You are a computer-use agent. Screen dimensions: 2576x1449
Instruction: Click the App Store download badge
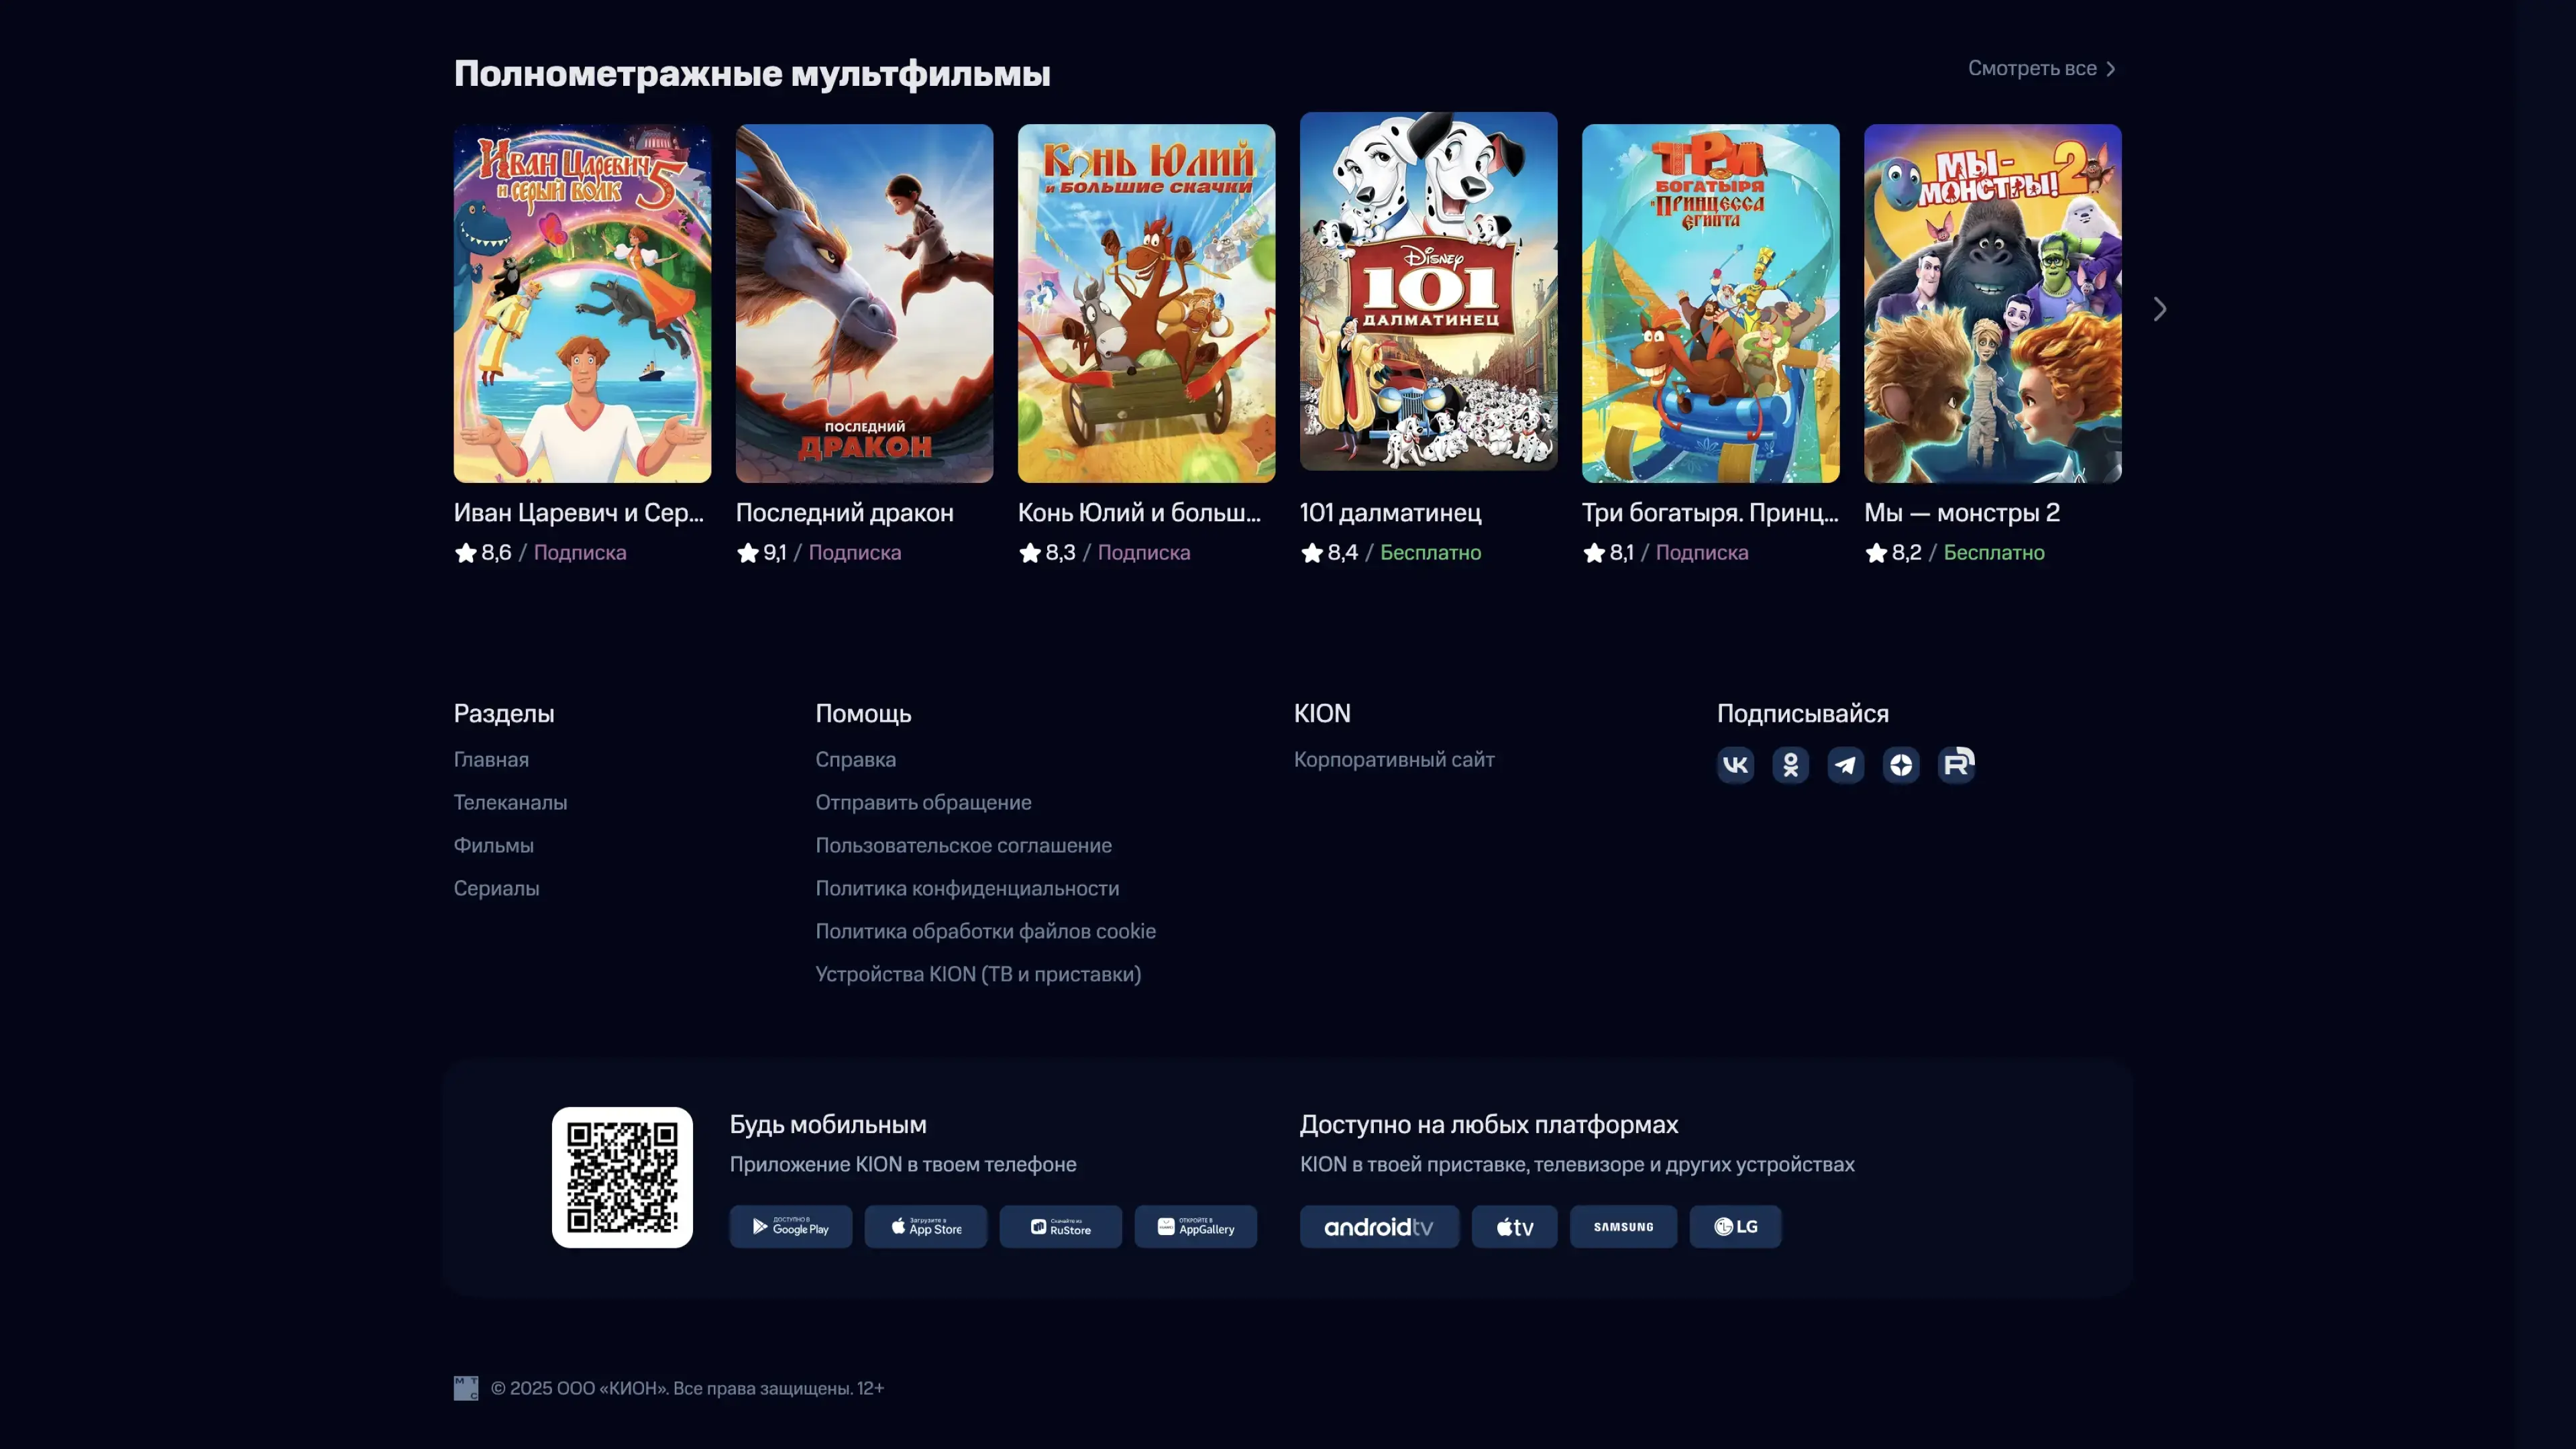[x=925, y=1227]
